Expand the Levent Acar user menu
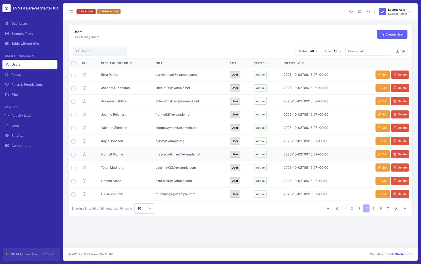Viewport: 421px width, 264px height. [395, 12]
